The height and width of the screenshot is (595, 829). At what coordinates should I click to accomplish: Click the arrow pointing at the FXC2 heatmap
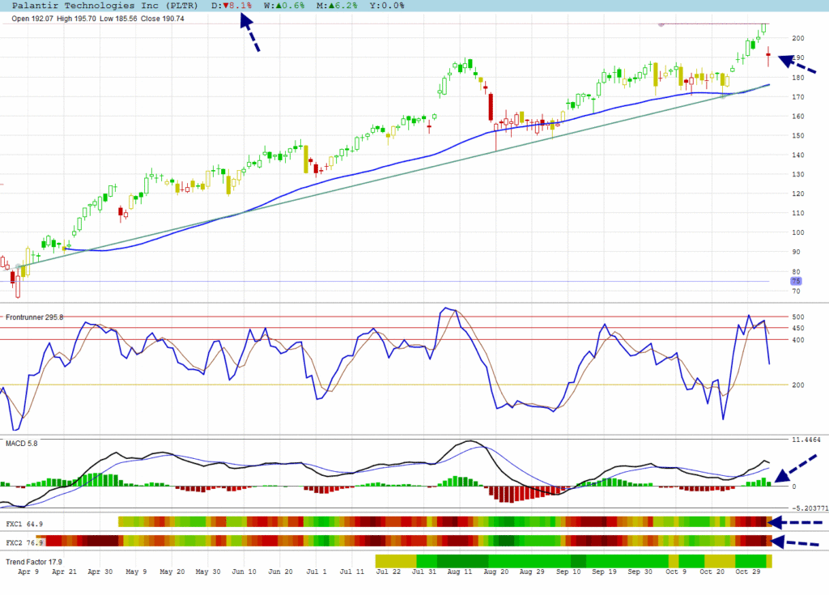click(x=795, y=541)
